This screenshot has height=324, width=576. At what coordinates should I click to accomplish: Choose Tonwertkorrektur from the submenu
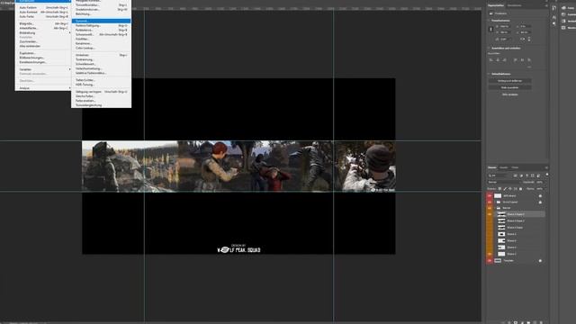click(101, 5)
